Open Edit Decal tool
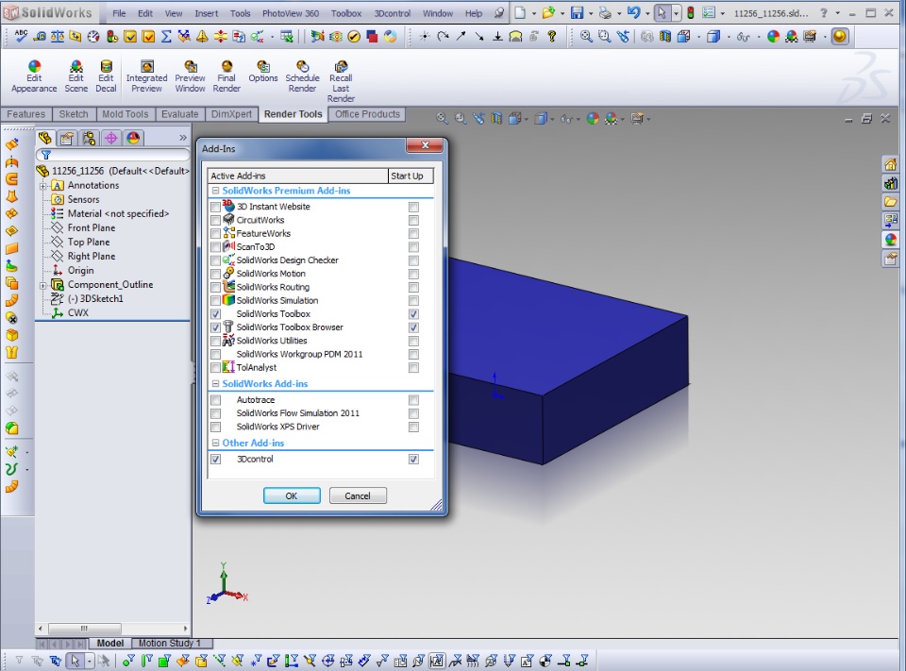 [106, 76]
